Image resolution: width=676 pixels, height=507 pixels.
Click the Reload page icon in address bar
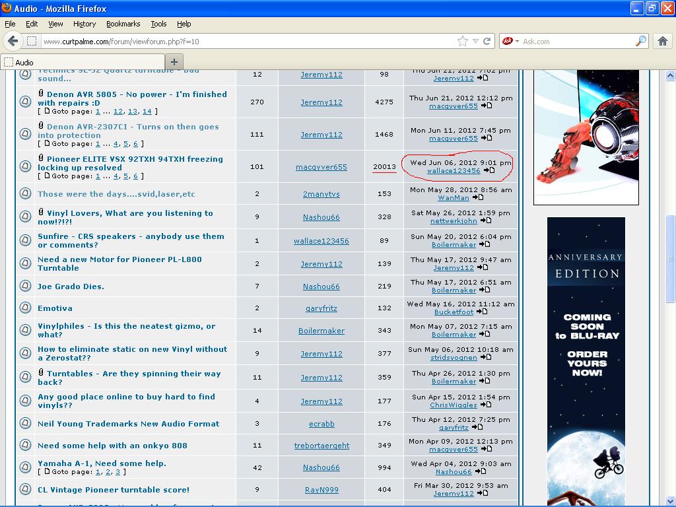[487, 42]
